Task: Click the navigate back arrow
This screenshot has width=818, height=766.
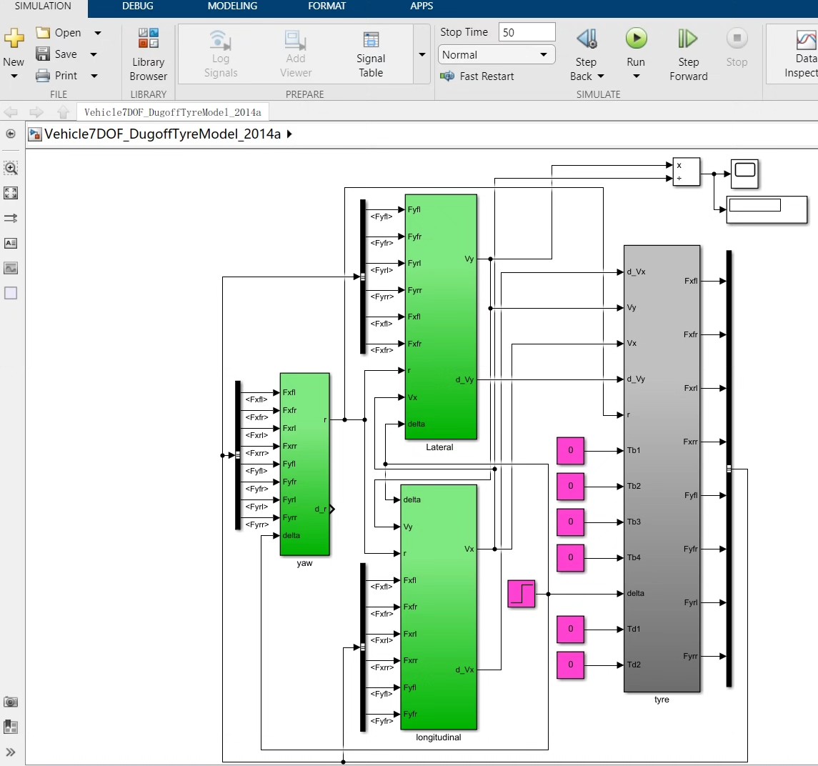Action: (11, 112)
